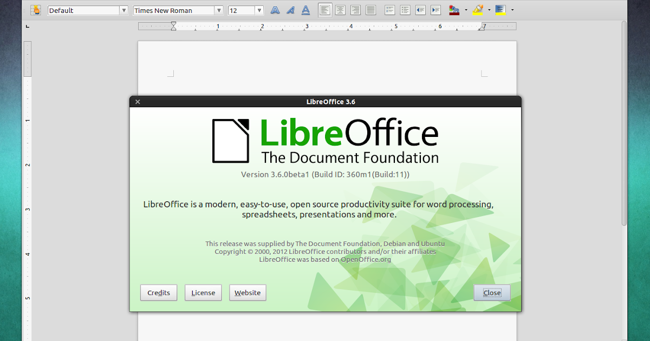The height and width of the screenshot is (341, 650).
Task: Decrease paragraph indent
Action: [420, 10]
